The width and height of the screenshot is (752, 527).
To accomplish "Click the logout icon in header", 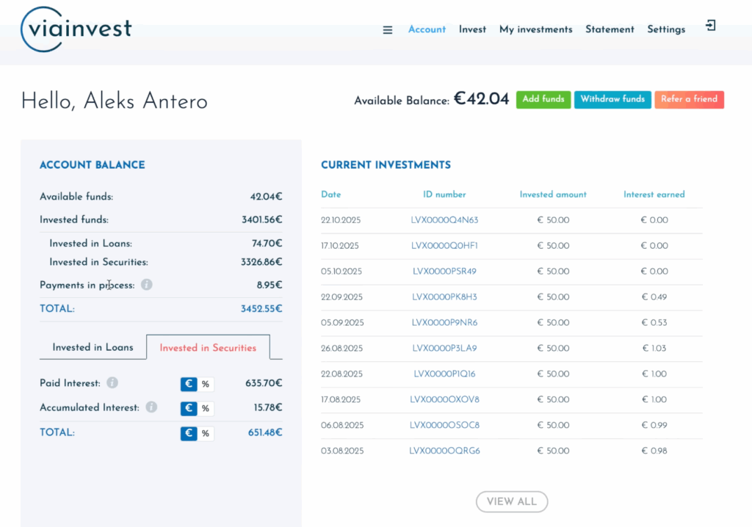I will (x=710, y=26).
